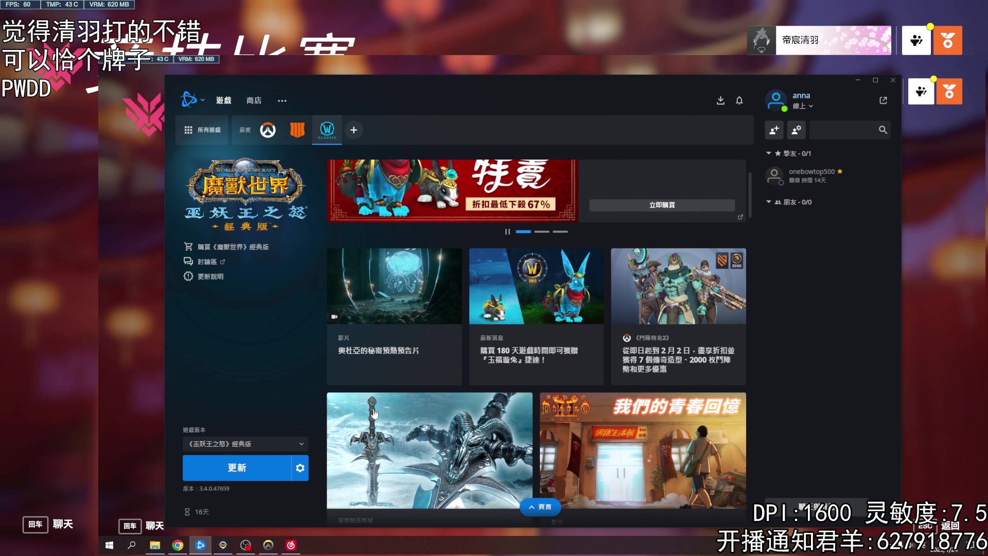Open Chrome from the taskbar
The height and width of the screenshot is (556, 988).
click(x=178, y=545)
